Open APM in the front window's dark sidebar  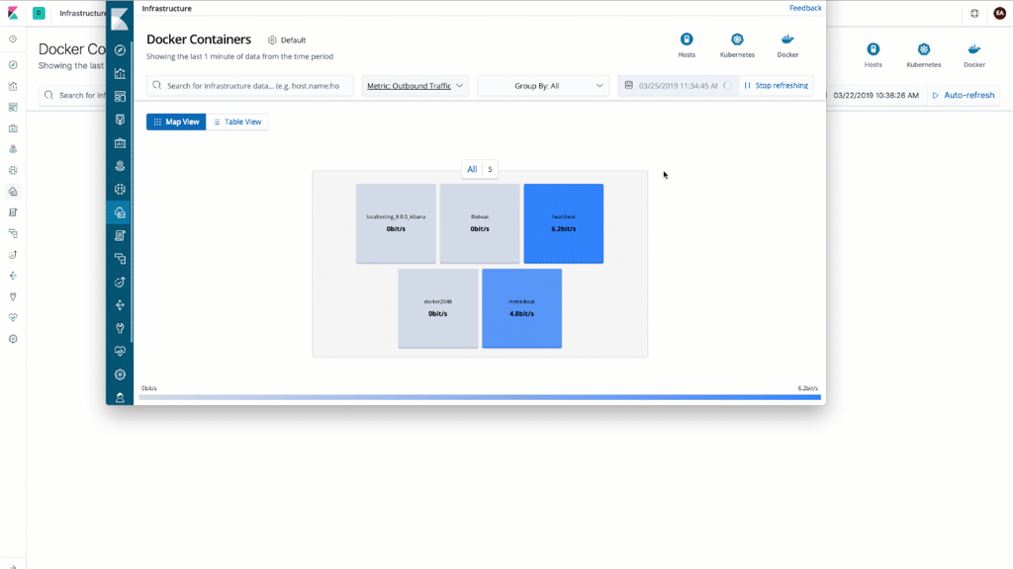pyautogui.click(x=120, y=259)
